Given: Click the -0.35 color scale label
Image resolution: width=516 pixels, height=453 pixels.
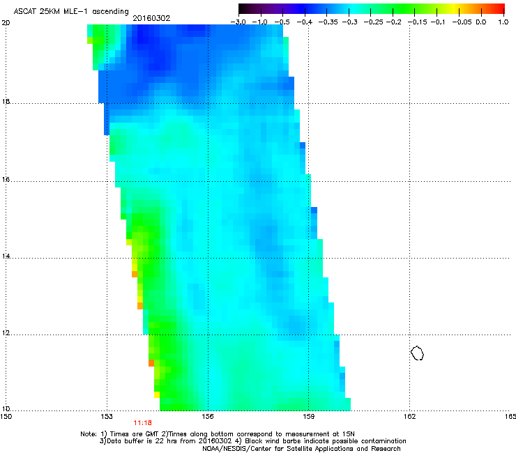Looking at the screenshot, I should pyautogui.click(x=327, y=22).
